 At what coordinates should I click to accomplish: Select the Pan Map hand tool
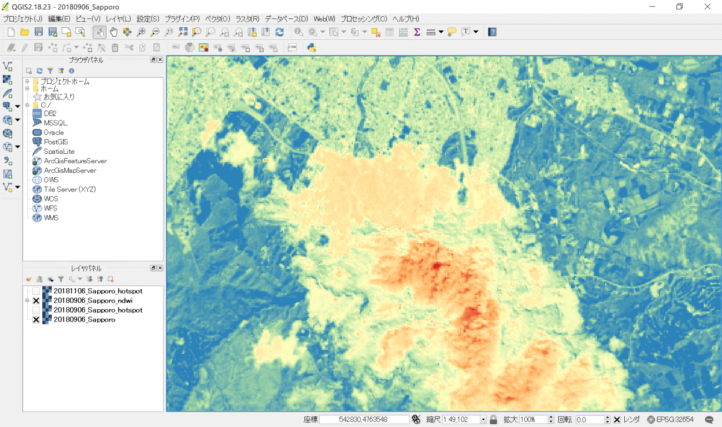(x=113, y=32)
